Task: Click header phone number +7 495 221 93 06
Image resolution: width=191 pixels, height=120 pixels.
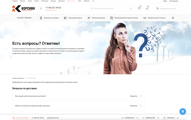Action: point(53,7)
